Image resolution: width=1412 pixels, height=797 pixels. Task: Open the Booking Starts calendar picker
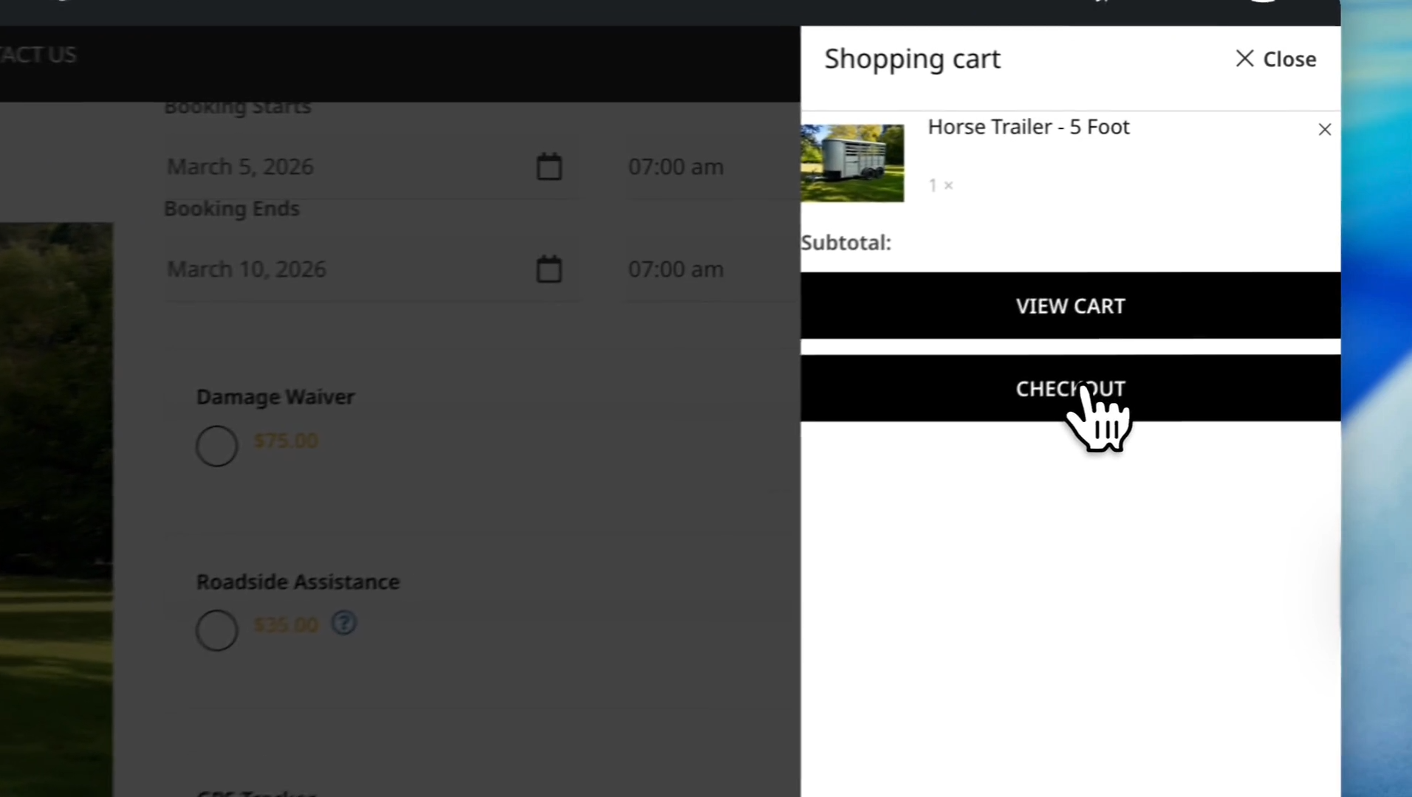click(x=549, y=167)
